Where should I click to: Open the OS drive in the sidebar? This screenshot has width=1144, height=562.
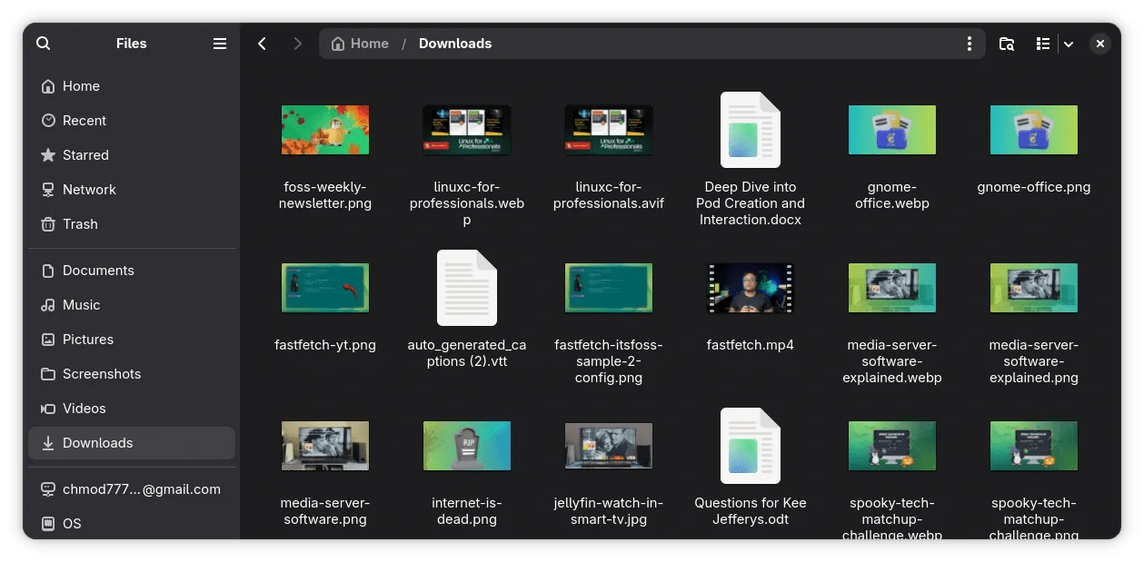coord(132,524)
